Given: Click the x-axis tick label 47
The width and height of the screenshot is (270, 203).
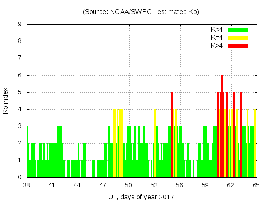Looking at the screenshot, I should [x=103, y=185].
